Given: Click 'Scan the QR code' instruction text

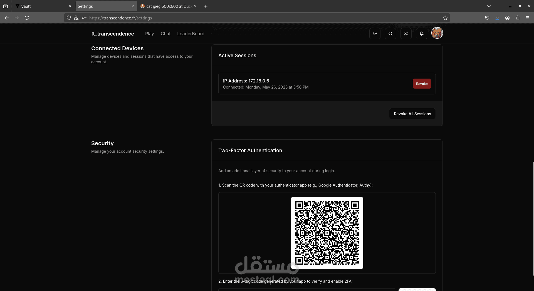Looking at the screenshot, I should point(295,185).
